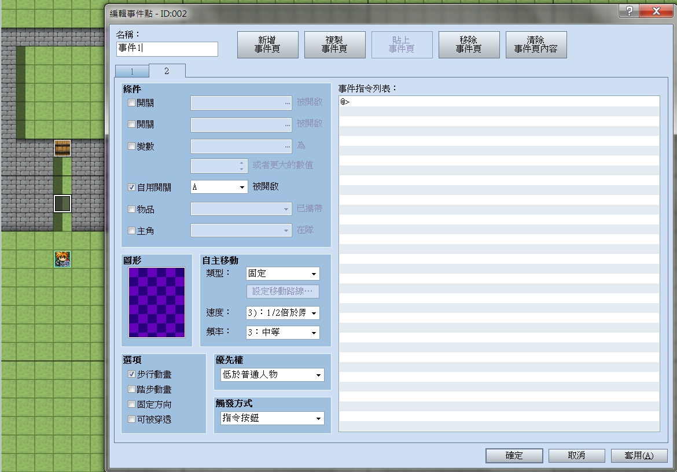This screenshot has height=472, width=677.
Task: Open the 變數 variable selector
Action: (241, 146)
